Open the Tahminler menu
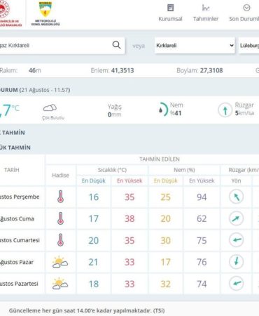The image size is (259, 316). tap(206, 13)
